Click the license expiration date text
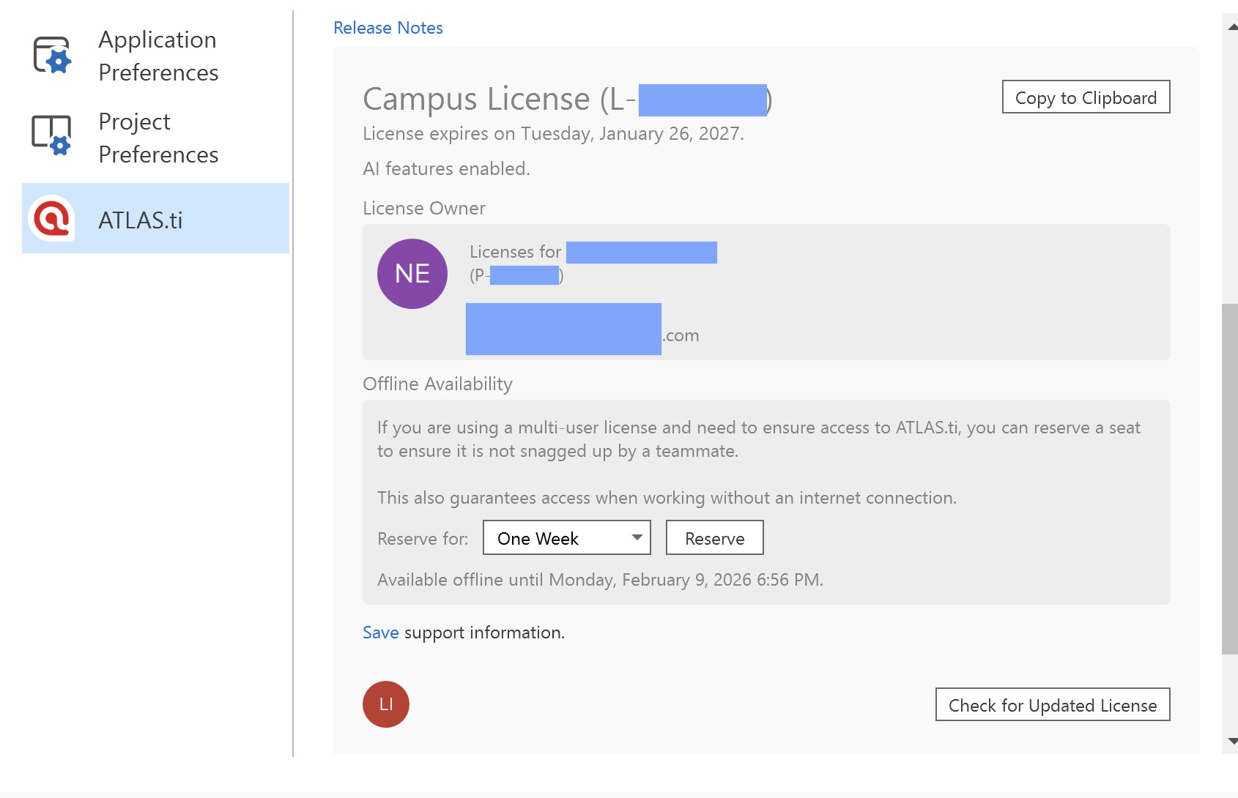 coord(553,133)
